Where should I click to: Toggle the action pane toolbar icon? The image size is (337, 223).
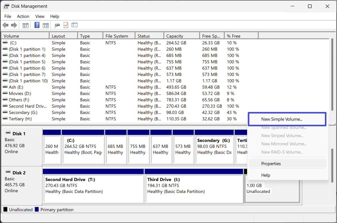click(x=46, y=25)
